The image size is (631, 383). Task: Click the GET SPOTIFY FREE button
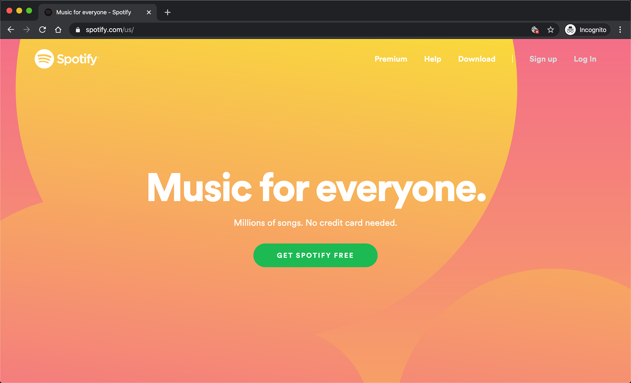pos(315,255)
